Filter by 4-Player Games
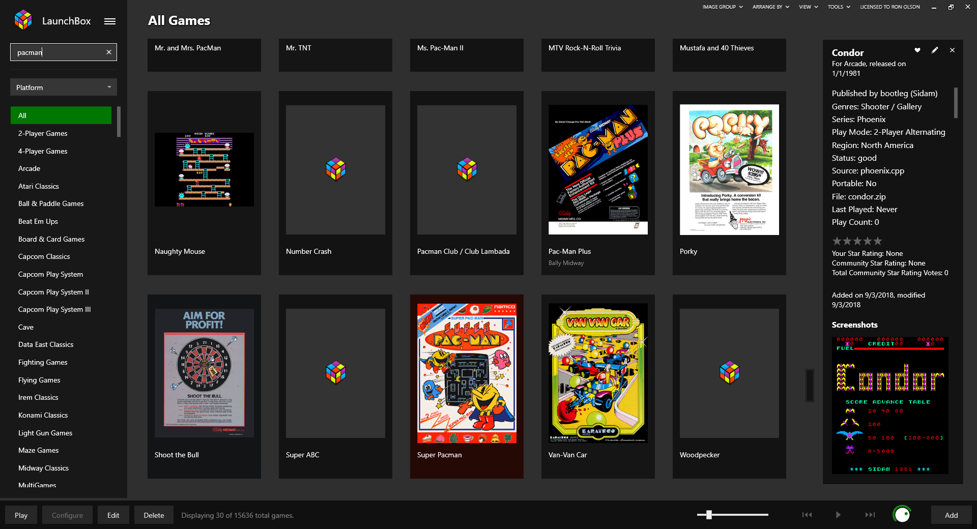This screenshot has height=529, width=977. (x=43, y=151)
